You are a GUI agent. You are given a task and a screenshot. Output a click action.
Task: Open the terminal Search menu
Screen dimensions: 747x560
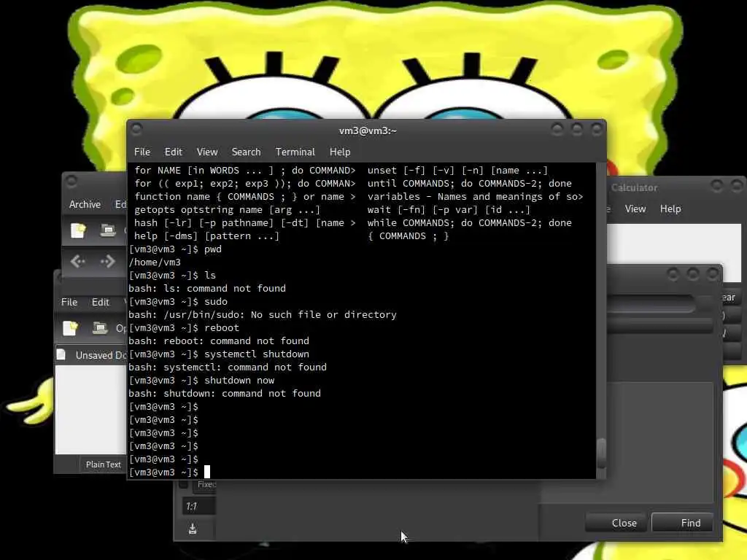click(x=246, y=152)
